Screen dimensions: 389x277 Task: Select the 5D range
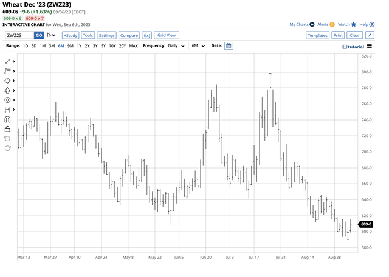coord(34,46)
